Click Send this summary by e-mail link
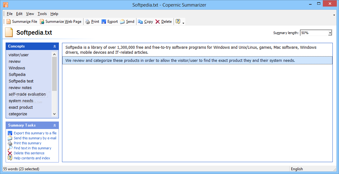The image size is (339, 174). [x=35, y=138]
